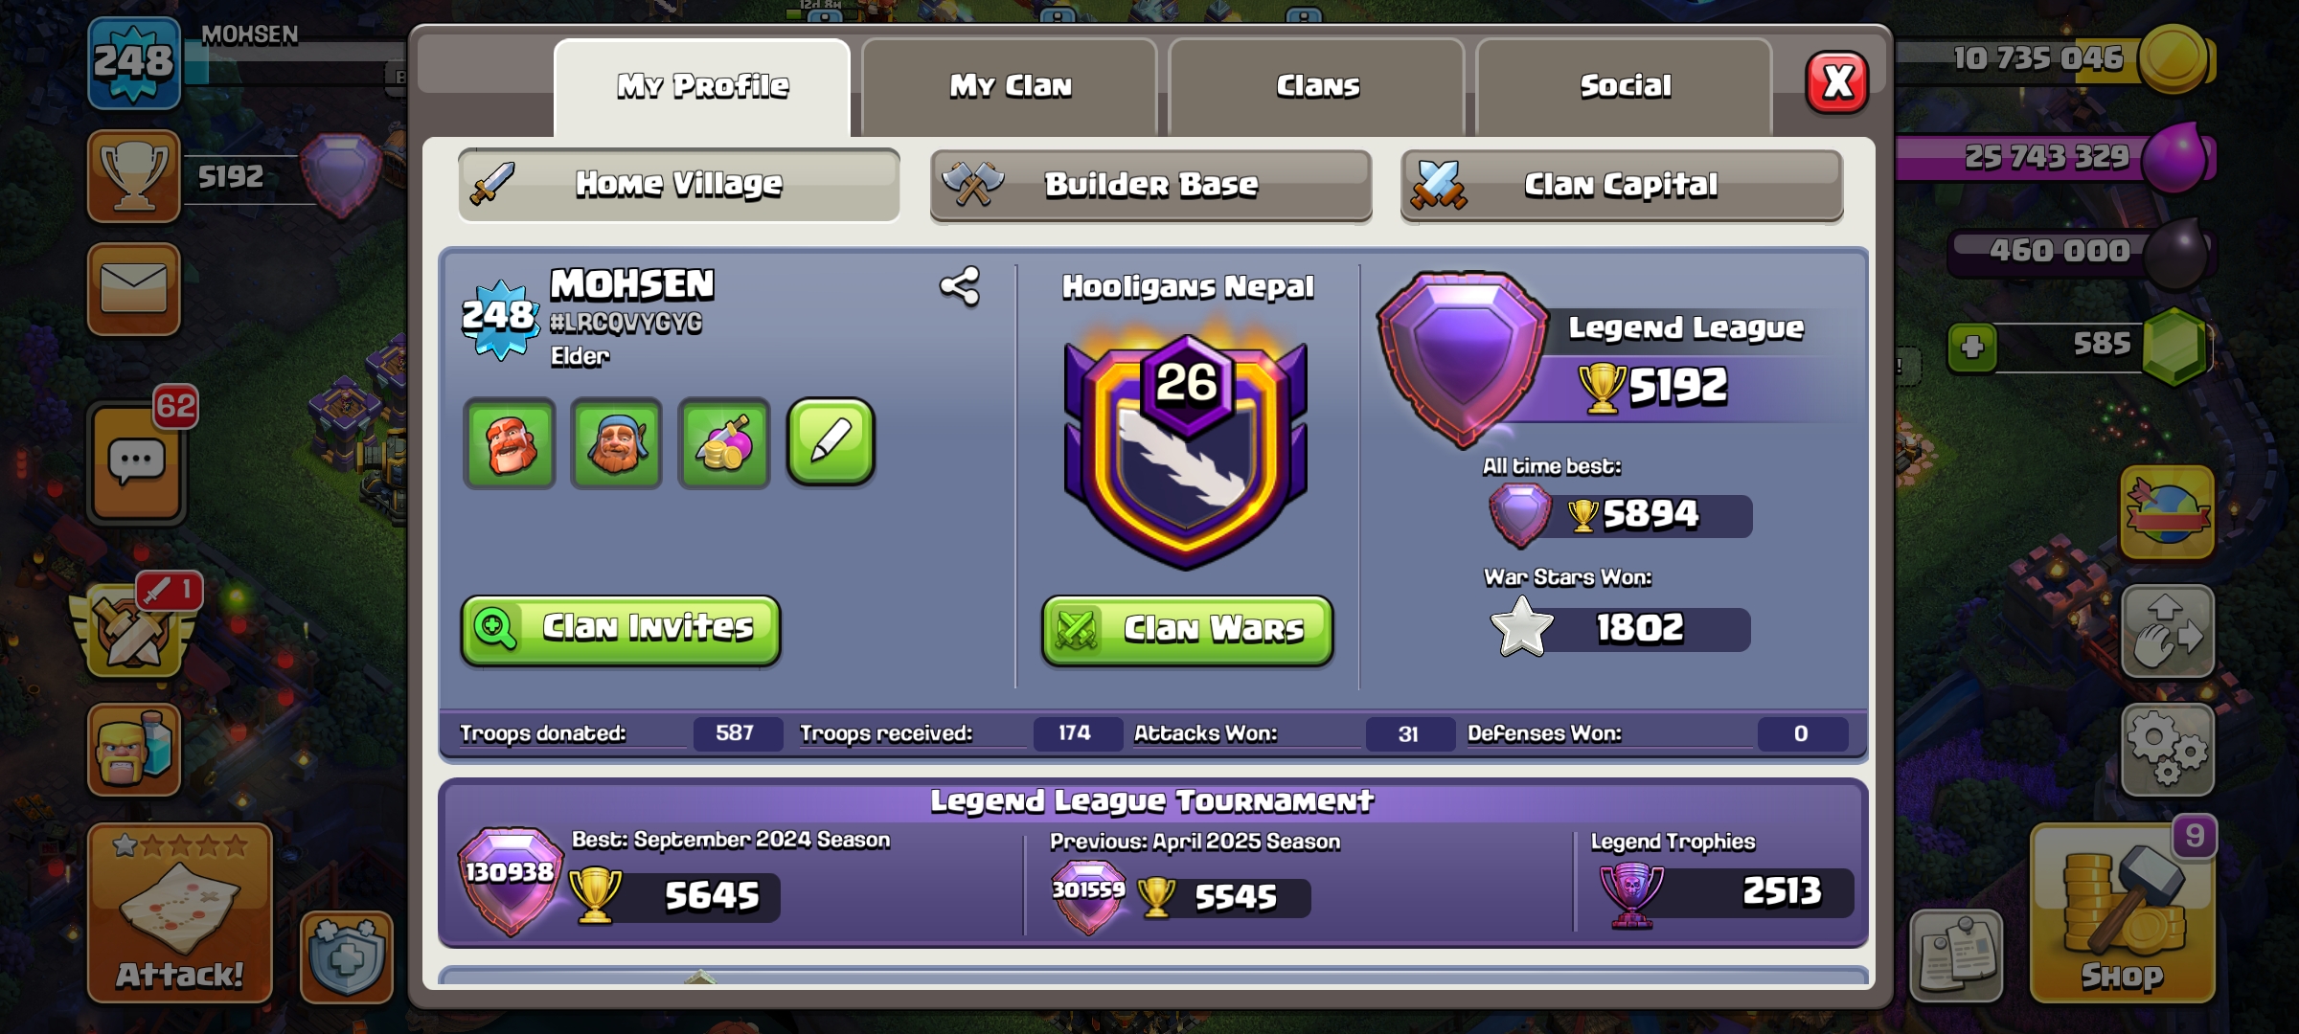Screen dimensions: 2299x1034
Task: Open the Clan Wars button
Action: (1187, 629)
